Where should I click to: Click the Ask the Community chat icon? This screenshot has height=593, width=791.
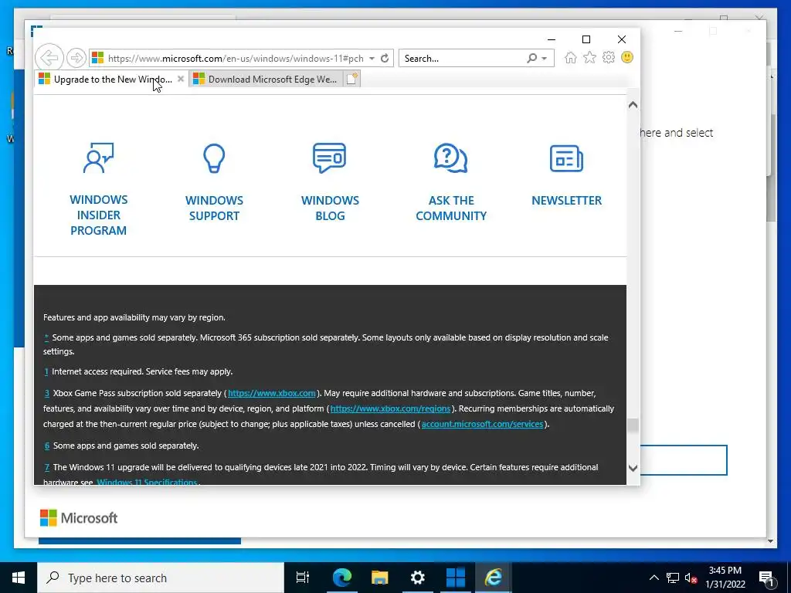point(450,158)
